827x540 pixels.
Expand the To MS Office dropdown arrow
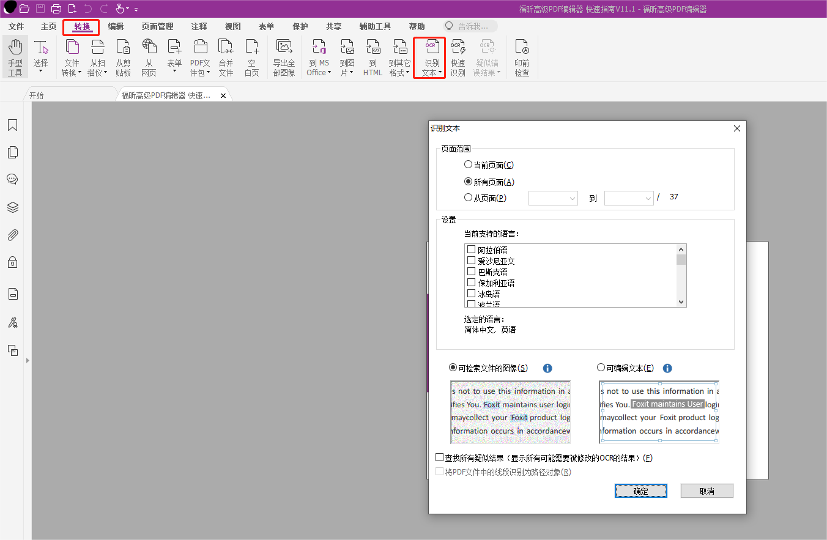329,73
